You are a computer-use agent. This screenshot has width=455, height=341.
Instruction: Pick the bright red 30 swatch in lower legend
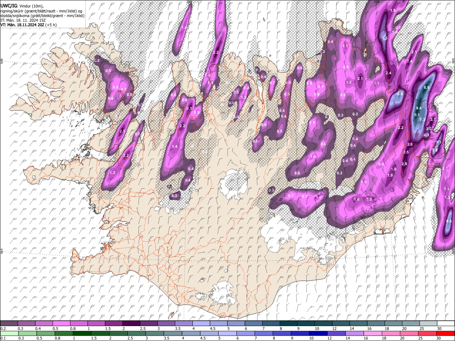point(445,333)
